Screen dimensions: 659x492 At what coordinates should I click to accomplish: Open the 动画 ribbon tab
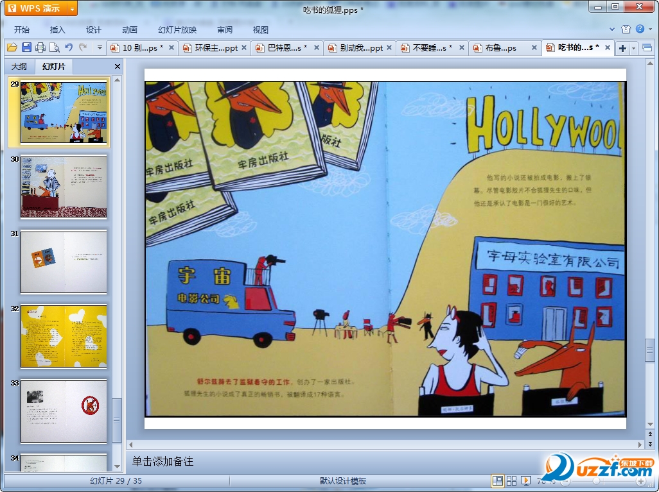[130, 30]
